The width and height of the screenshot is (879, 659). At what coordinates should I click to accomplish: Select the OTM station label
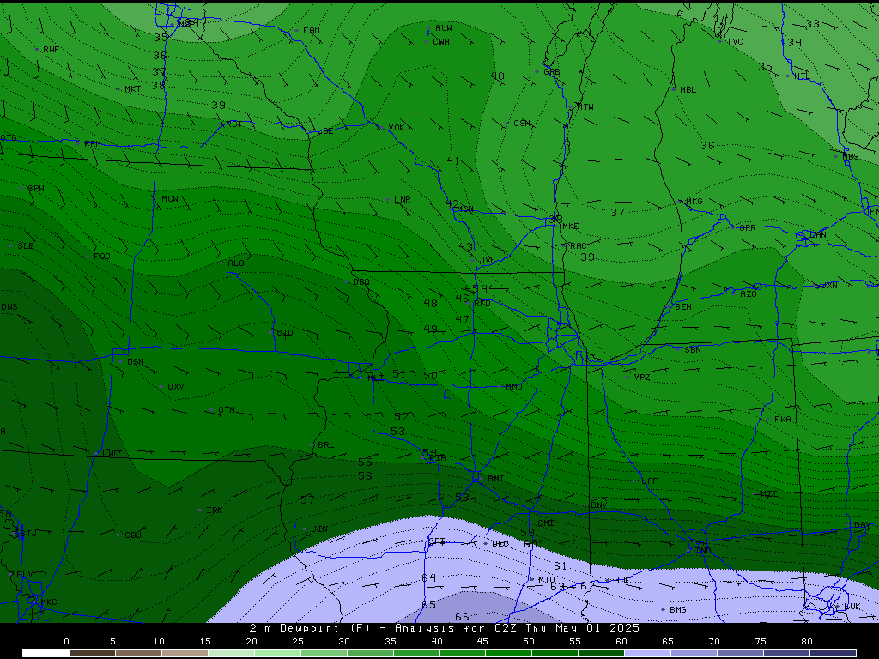227,410
